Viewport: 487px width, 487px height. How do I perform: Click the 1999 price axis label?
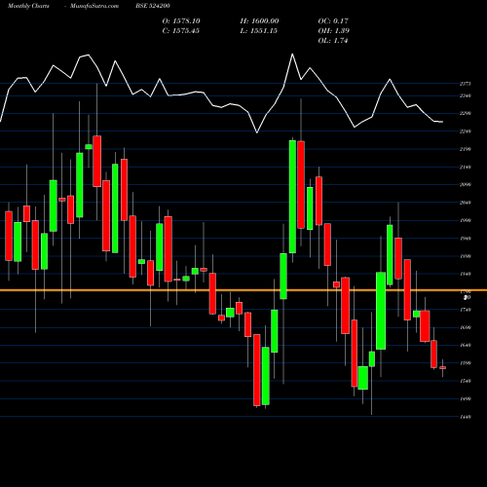pyautogui.click(x=466, y=220)
